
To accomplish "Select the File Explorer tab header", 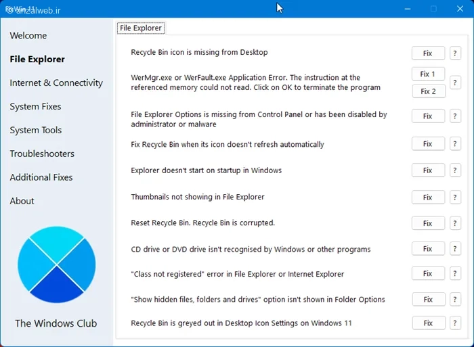I will (140, 28).
